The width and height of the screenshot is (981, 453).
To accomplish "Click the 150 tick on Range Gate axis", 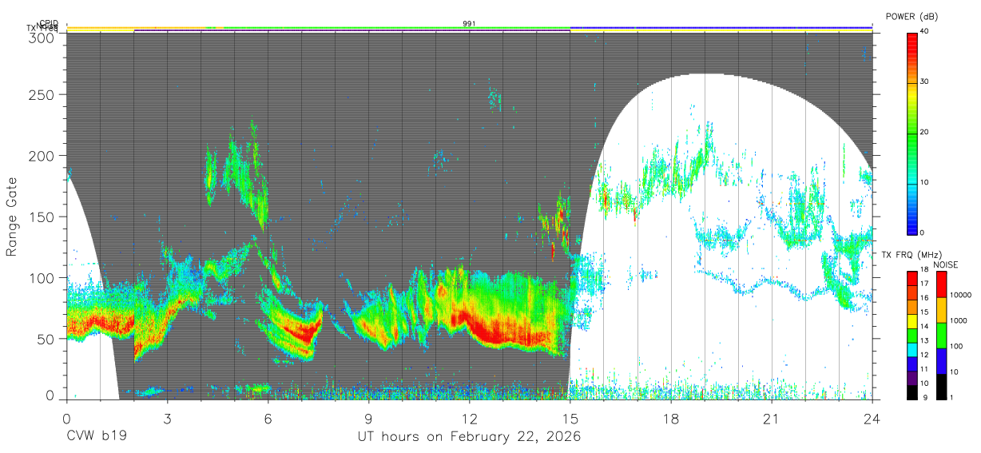I will pyautogui.click(x=43, y=217).
